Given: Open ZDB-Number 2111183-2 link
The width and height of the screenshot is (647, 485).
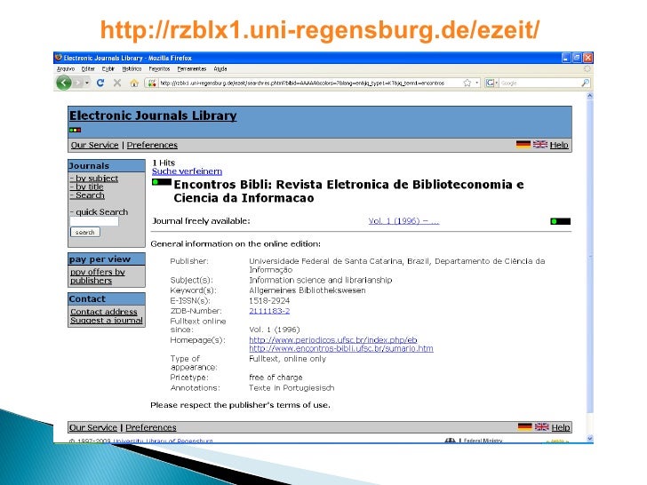Looking at the screenshot, I should tap(269, 311).
